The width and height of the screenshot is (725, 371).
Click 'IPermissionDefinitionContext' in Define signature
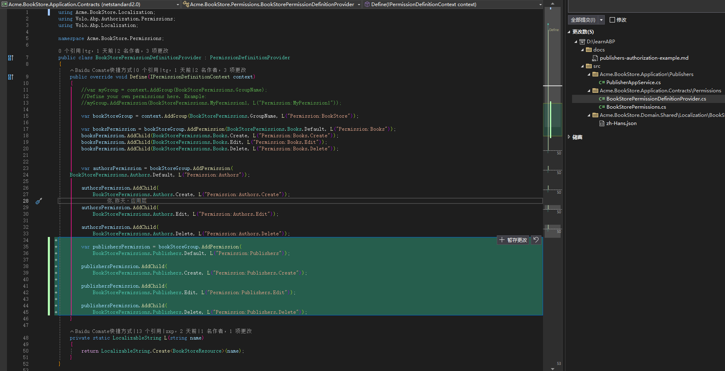190,77
